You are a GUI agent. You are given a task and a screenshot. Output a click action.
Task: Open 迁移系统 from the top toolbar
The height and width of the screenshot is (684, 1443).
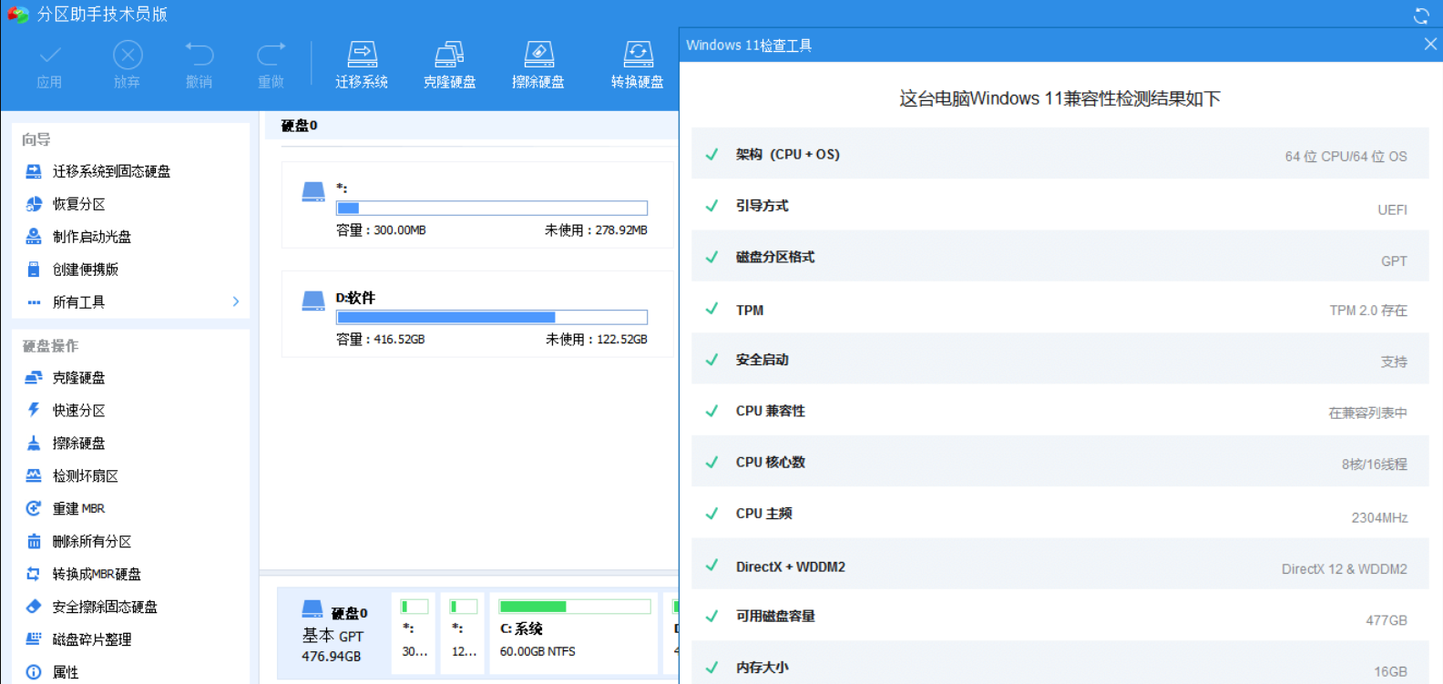point(362,66)
